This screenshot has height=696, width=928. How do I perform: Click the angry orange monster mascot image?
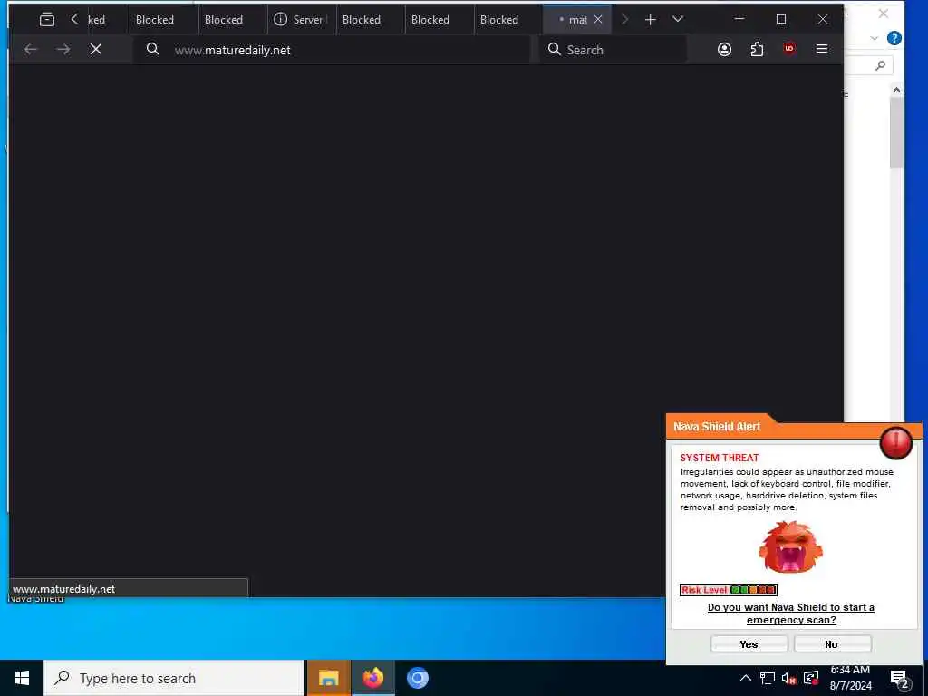(790, 546)
